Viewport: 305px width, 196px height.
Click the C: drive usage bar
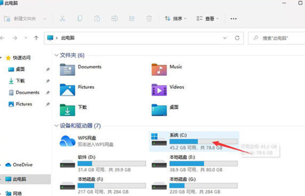203,141
